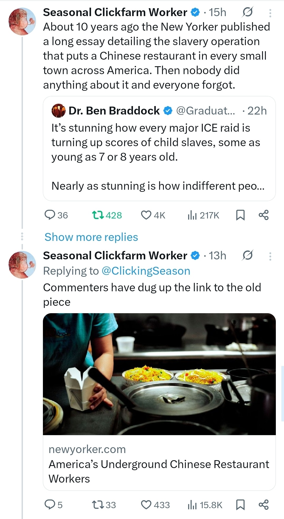Bookmark the tweet with the article link
This screenshot has width=284, height=519.
[240, 505]
